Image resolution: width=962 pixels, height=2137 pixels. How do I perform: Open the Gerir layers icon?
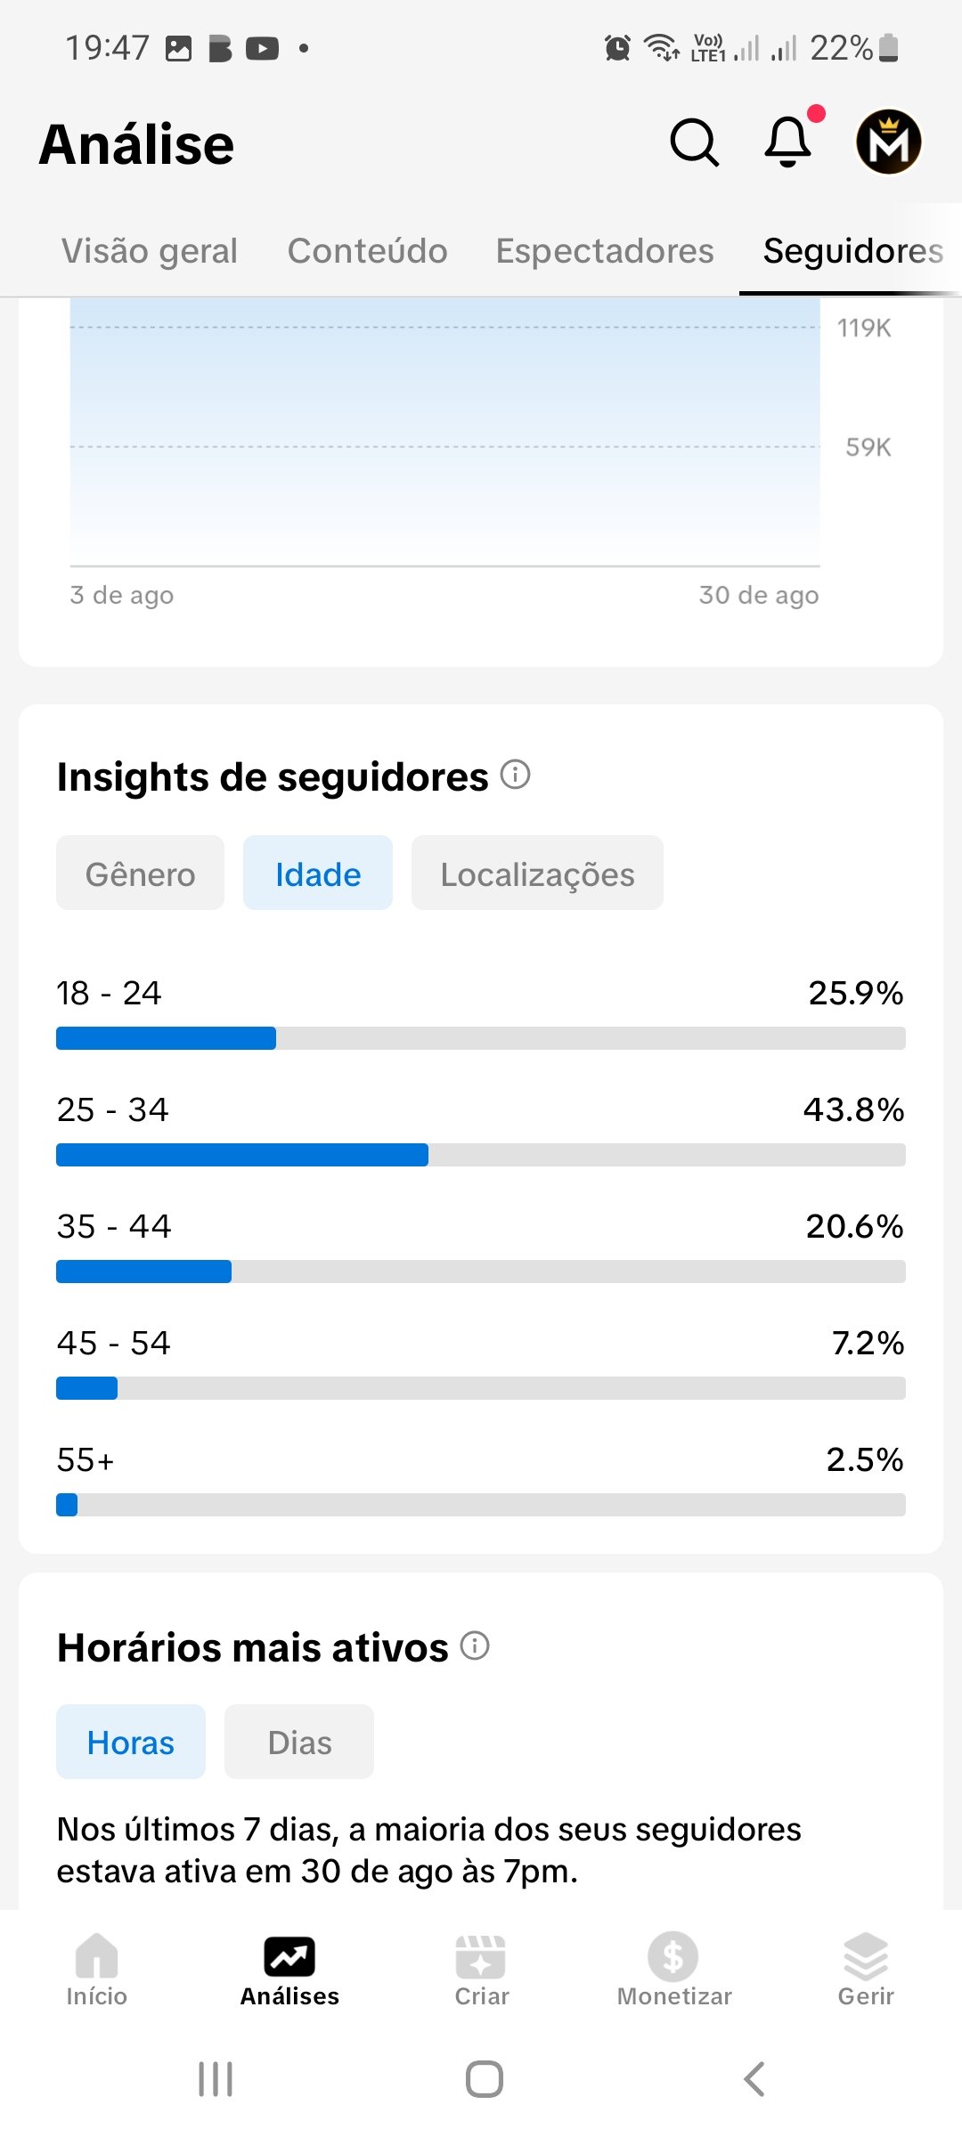tap(865, 1970)
